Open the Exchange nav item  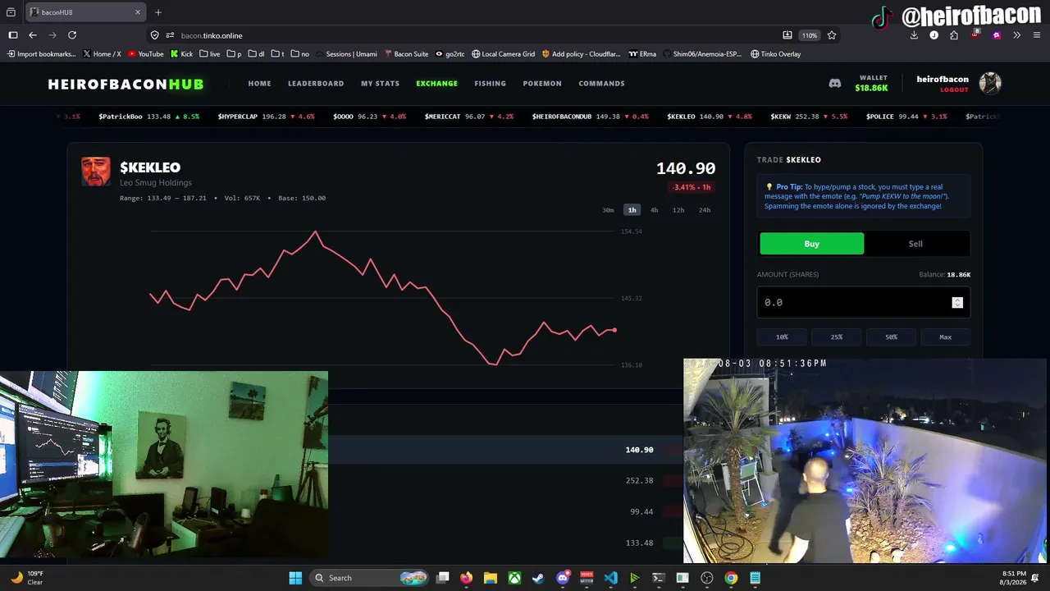(436, 84)
